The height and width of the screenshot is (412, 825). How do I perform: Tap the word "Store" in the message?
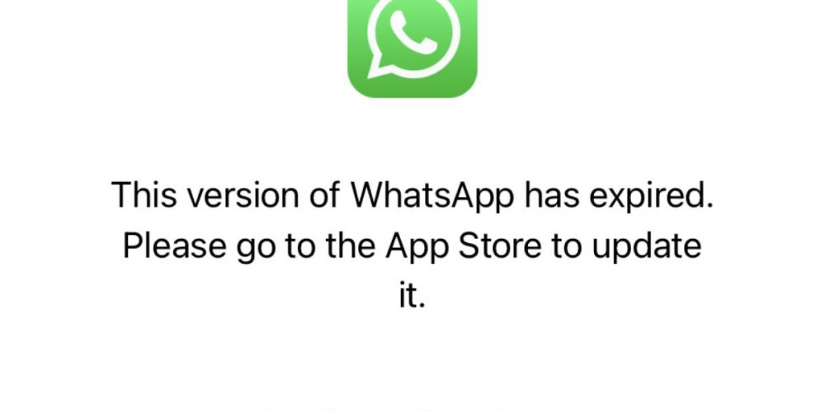[500, 246]
